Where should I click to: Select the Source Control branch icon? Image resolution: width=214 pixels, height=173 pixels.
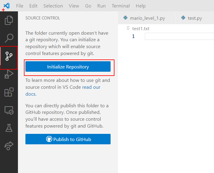(9, 56)
